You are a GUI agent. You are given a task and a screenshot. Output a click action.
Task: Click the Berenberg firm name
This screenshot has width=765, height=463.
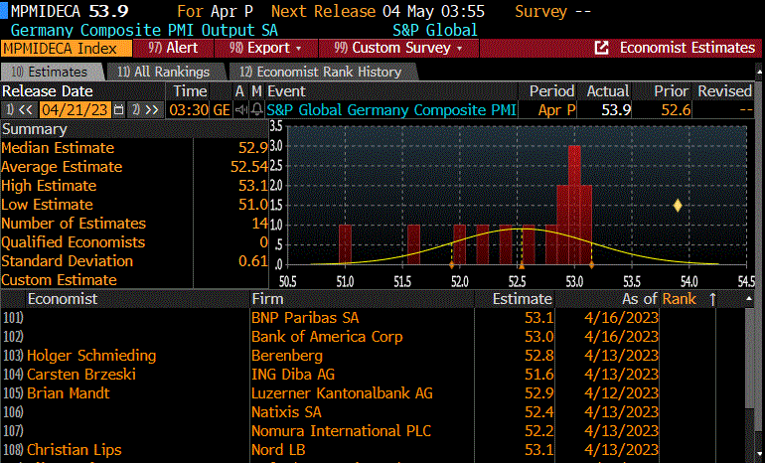(x=287, y=355)
